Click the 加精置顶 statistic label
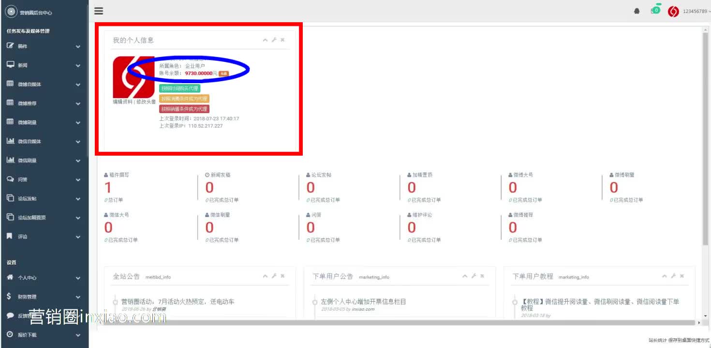Viewport: 711px width, 348px height. [422, 175]
